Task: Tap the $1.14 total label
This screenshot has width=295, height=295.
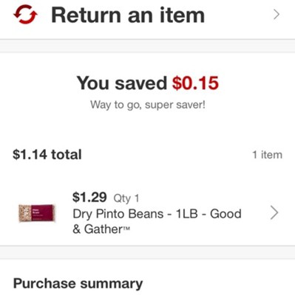Action: tap(47, 155)
